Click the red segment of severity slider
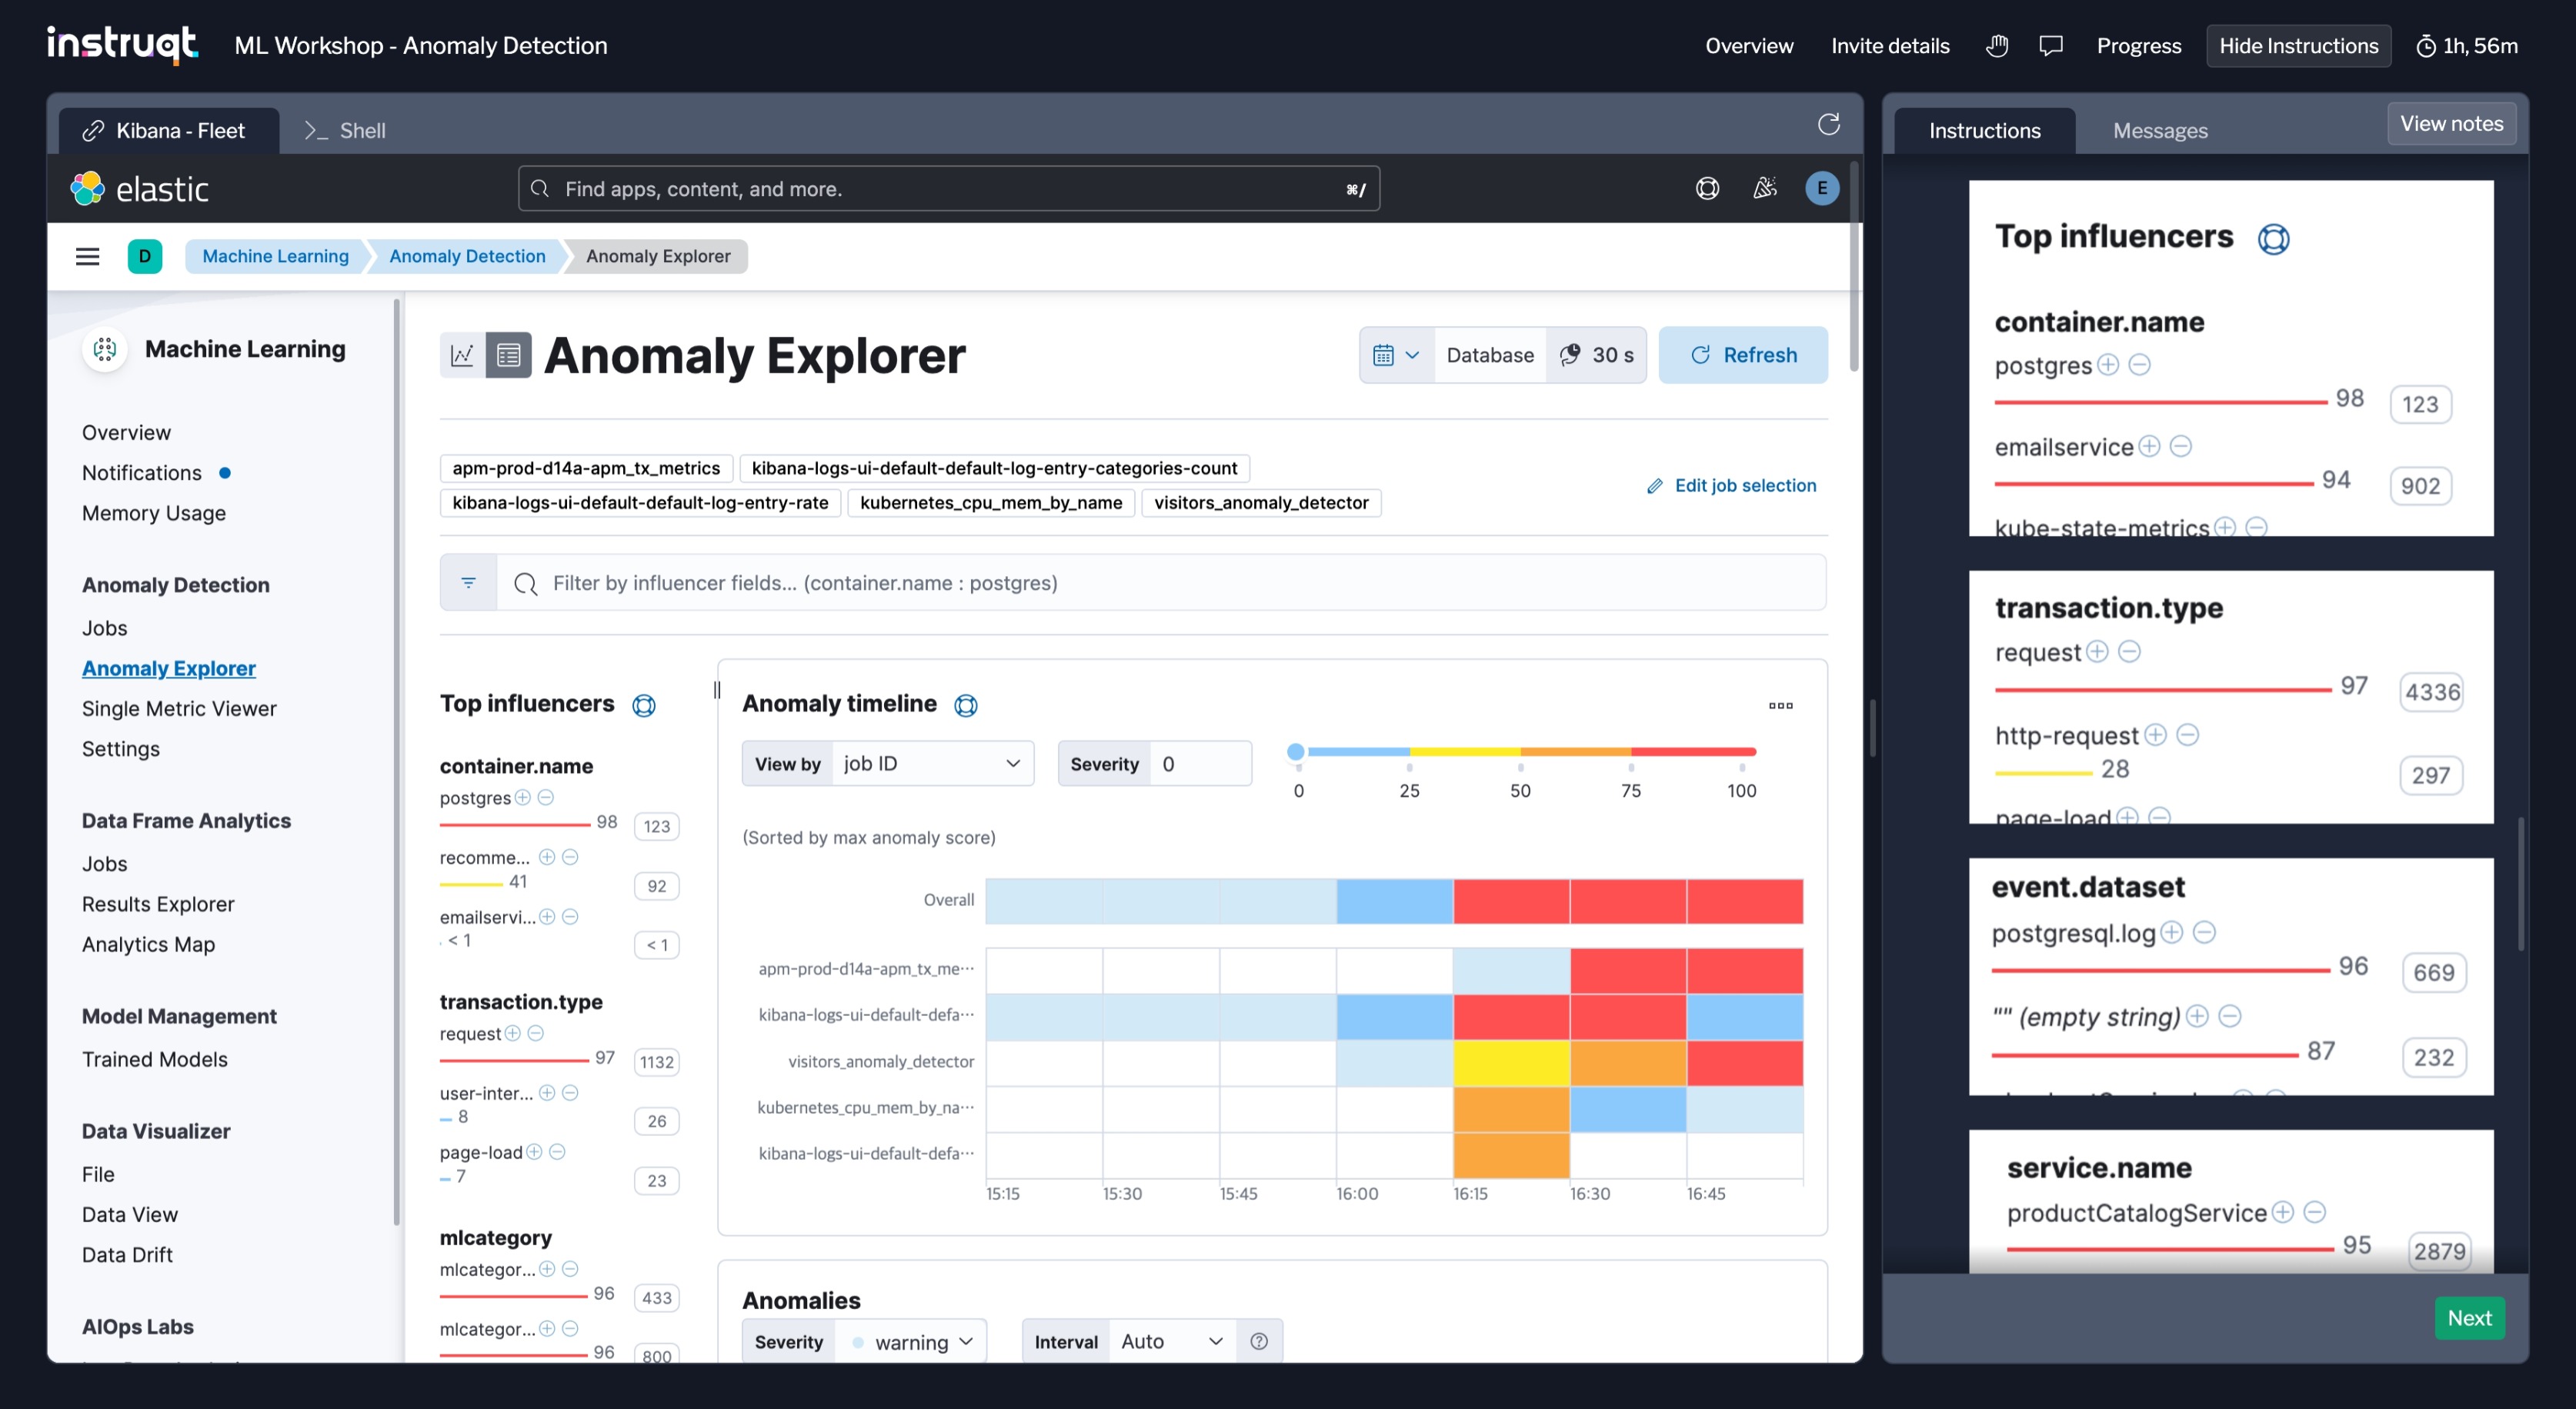 tap(1693, 751)
